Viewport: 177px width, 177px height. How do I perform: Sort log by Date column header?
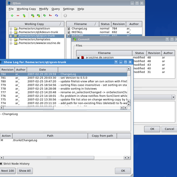42,70
